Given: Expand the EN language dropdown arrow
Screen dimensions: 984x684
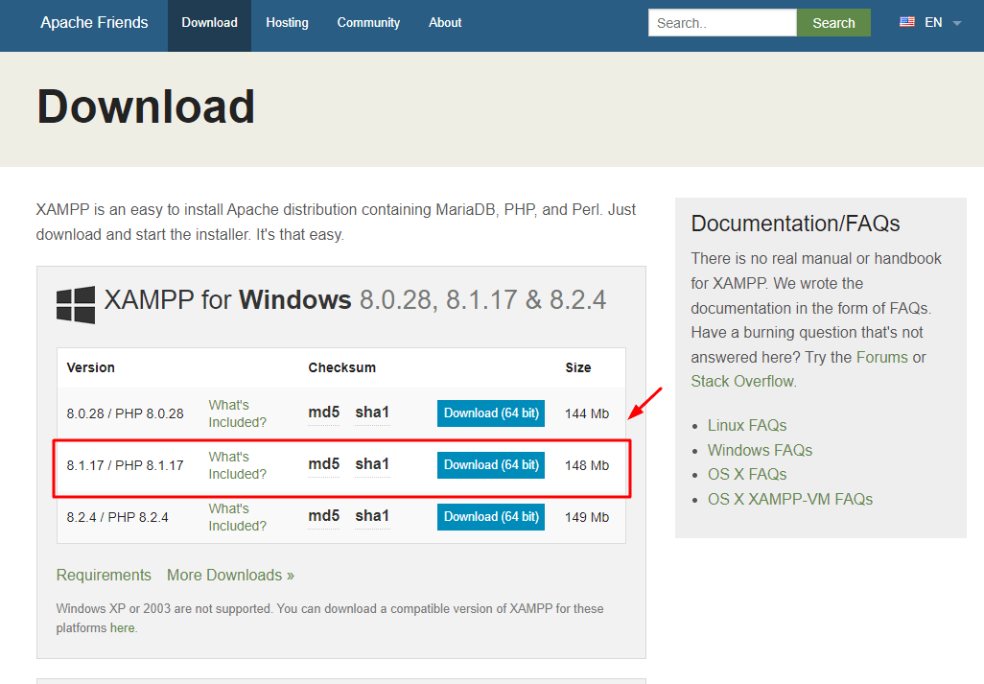Looking at the screenshot, I should pos(956,24).
